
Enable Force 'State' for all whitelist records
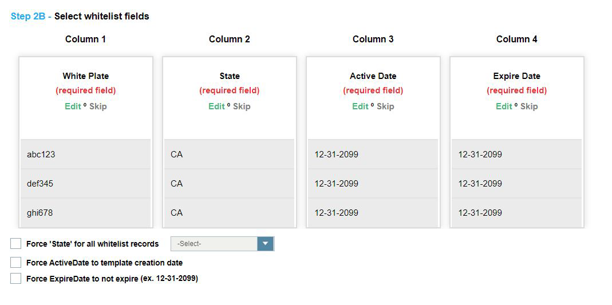point(16,244)
